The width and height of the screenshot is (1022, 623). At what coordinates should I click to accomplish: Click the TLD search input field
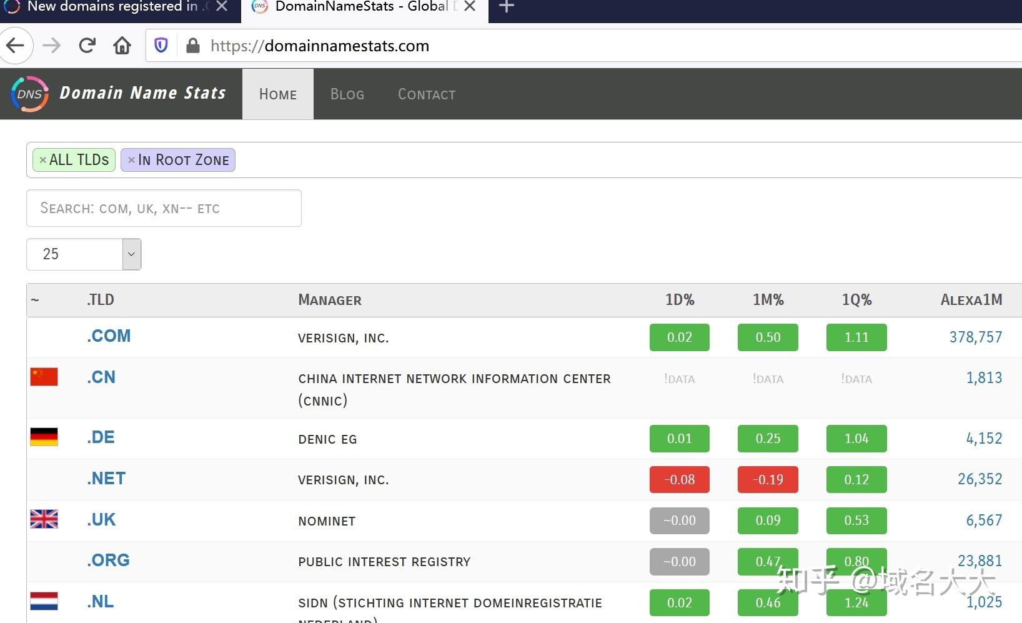[164, 208]
